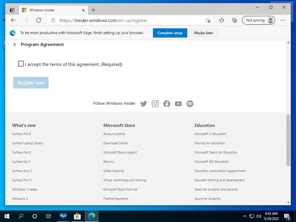Open the PC Health Check taskbar app
The image size is (296, 222).
point(63,216)
